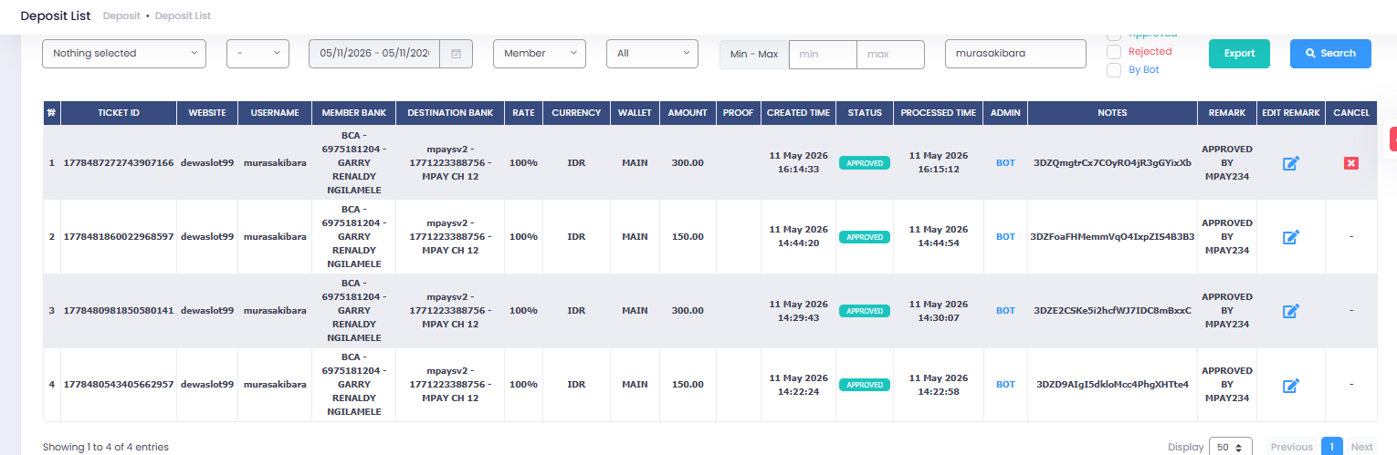The image size is (1397, 455).
Task: Sort by the MEMBER BANK column header
Action: pyautogui.click(x=353, y=113)
